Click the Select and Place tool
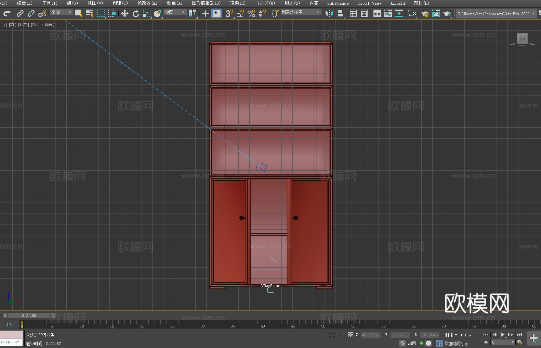Screen dimensions: 541x348 158,13
